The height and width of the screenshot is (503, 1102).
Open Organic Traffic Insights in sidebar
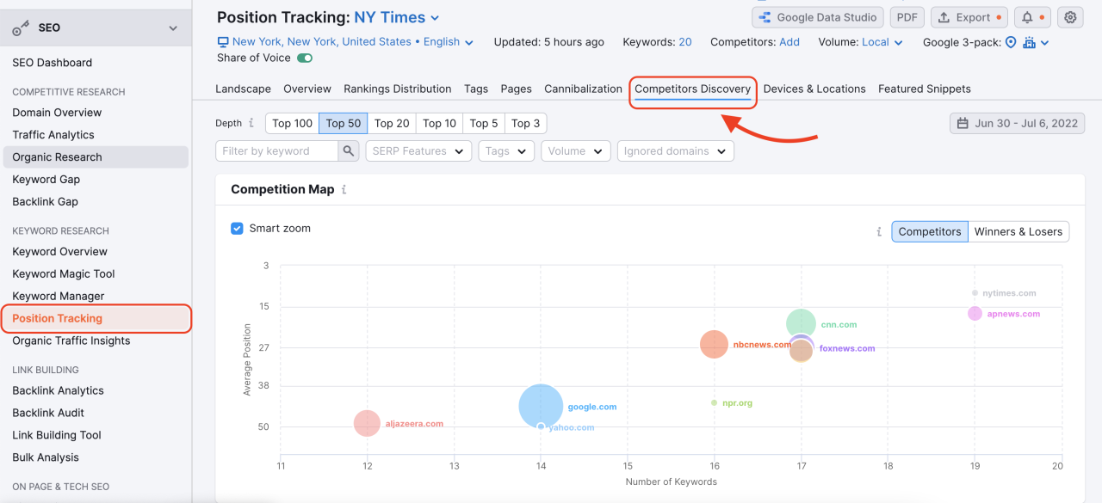71,341
